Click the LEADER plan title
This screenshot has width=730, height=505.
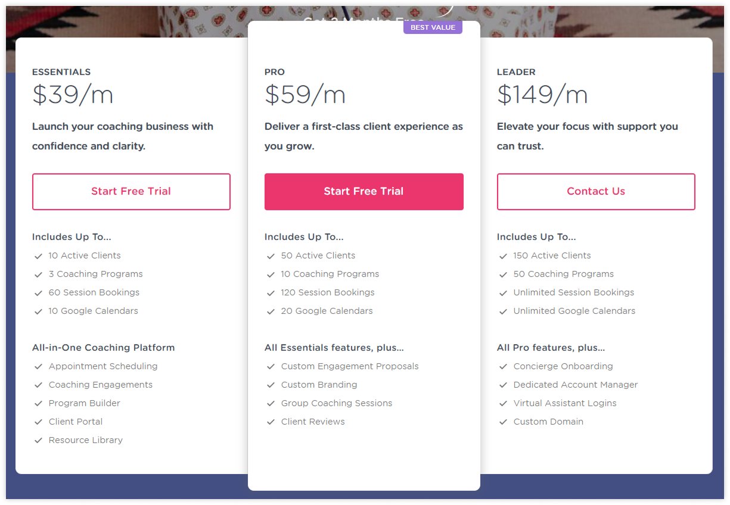(516, 72)
